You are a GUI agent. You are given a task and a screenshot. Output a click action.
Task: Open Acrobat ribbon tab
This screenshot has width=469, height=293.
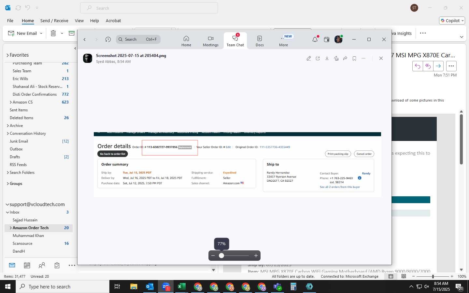[113, 21]
